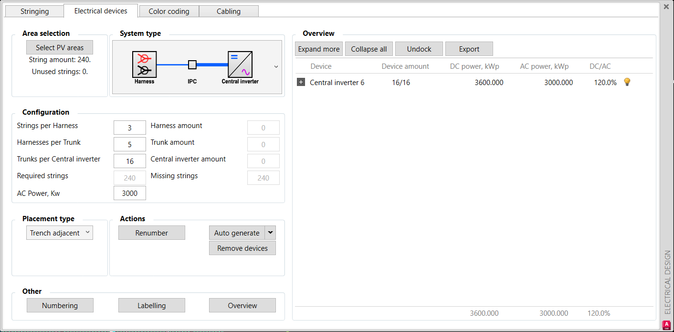
Task: Open the Trench adjacent placement dropdown
Action: [x=59, y=233]
